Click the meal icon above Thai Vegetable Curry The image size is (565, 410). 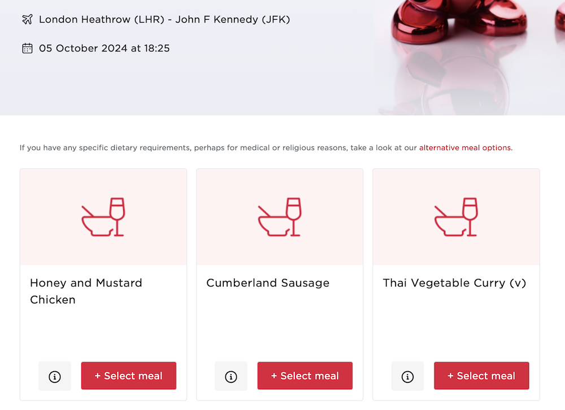456,217
